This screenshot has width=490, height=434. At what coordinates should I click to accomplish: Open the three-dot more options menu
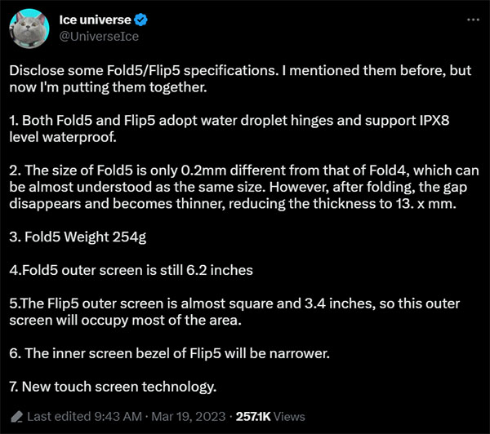tap(472, 19)
